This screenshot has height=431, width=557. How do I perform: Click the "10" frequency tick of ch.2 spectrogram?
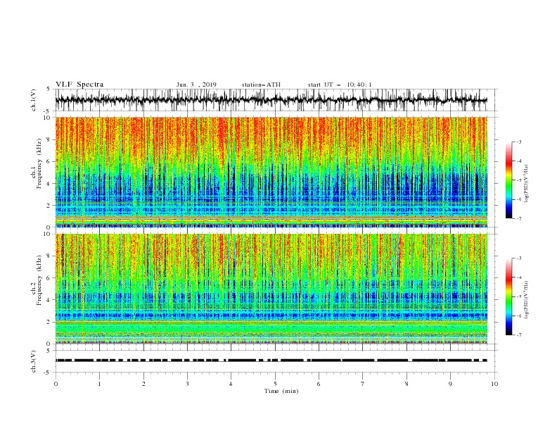47,234
